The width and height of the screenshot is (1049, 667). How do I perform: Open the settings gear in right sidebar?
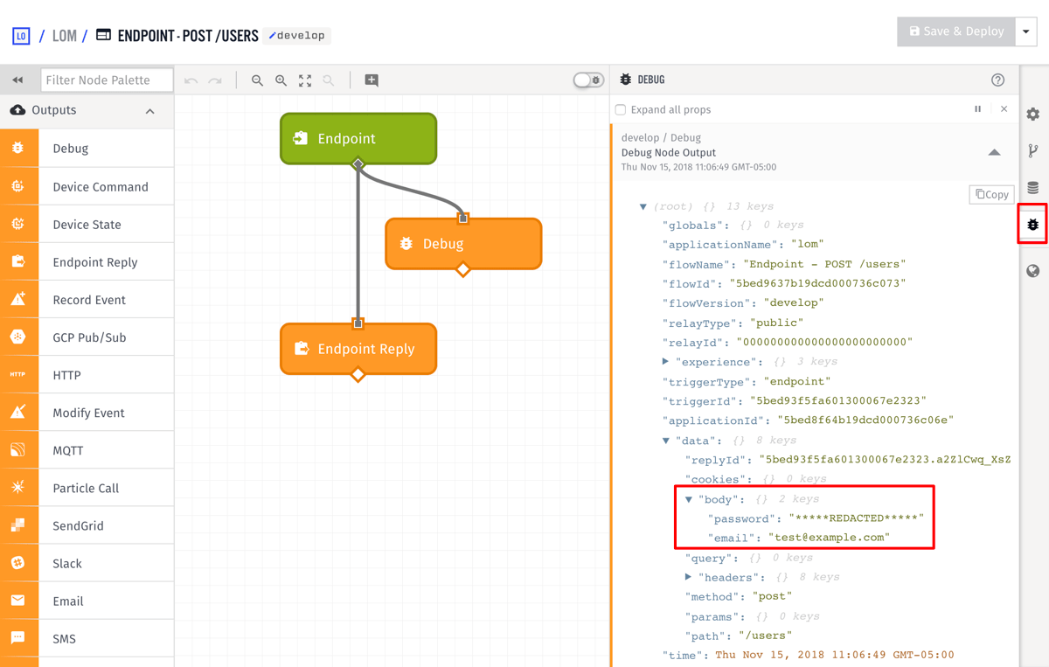pyautogui.click(x=1033, y=115)
